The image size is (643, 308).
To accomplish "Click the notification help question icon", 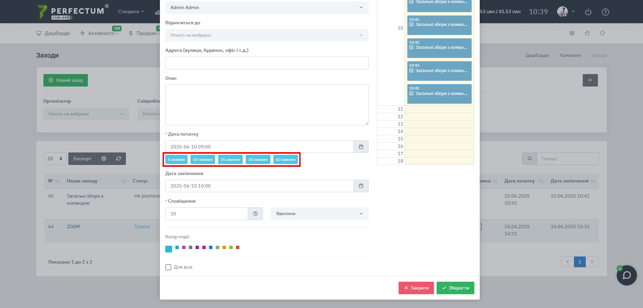I will (255, 214).
